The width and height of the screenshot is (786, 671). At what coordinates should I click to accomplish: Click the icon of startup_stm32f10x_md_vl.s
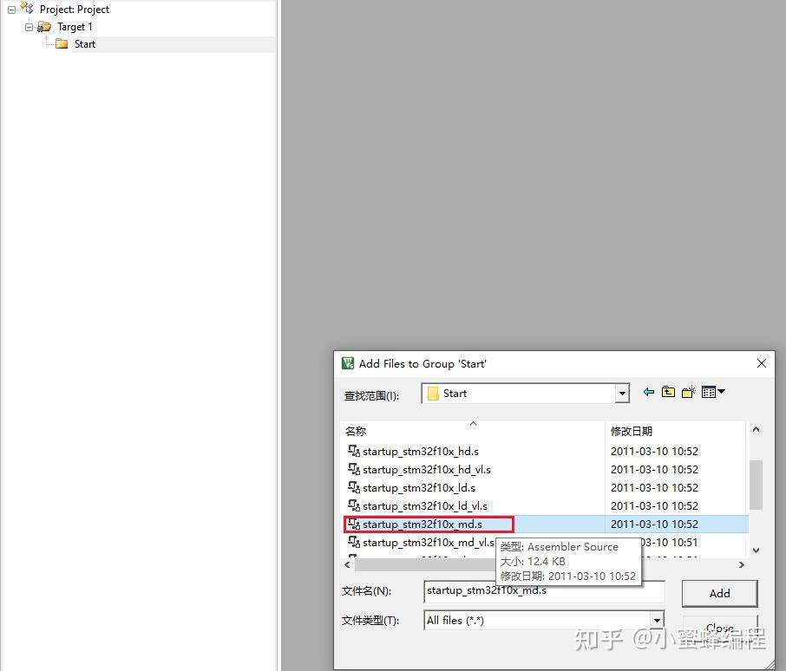pyautogui.click(x=354, y=542)
